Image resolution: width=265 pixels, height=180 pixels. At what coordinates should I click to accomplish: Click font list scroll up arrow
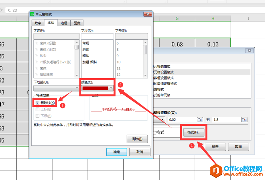tap(77, 42)
